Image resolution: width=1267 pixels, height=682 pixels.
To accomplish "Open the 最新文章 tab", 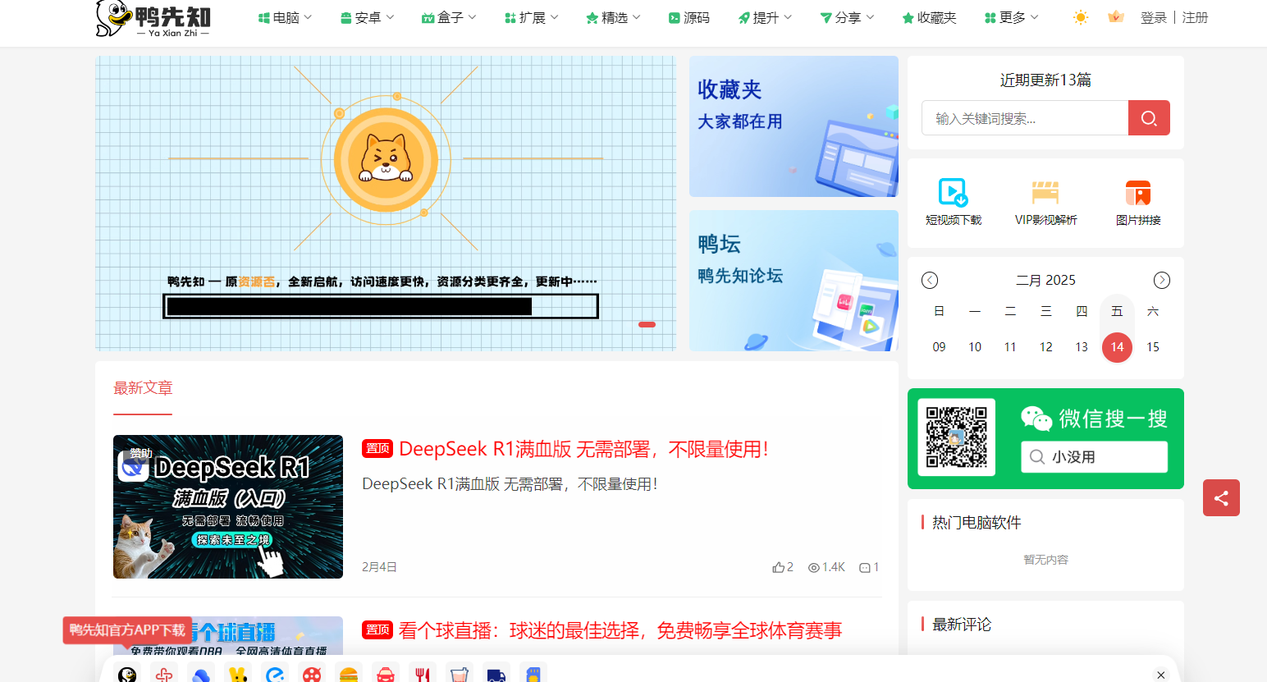I will point(143,388).
